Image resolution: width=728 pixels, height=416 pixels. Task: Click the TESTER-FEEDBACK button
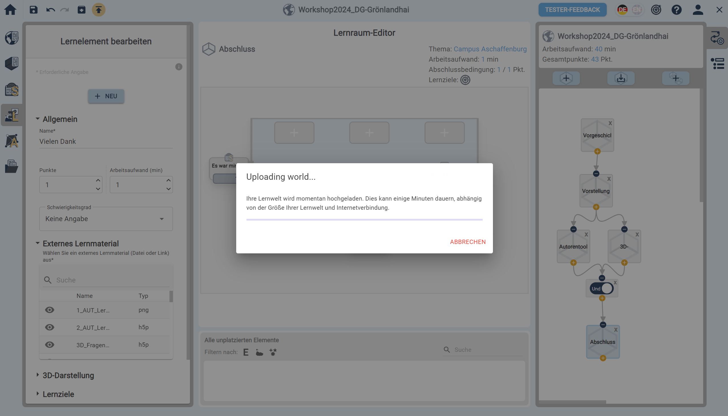click(x=572, y=10)
